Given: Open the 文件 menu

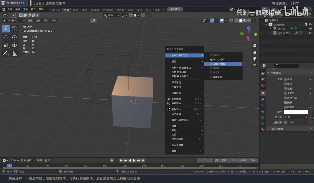Looking at the screenshot, I should [x=10, y=9].
